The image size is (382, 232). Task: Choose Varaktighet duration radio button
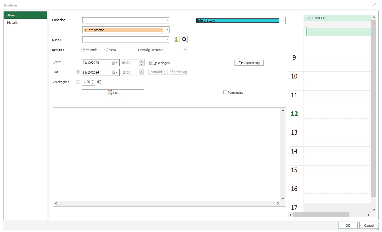[78, 82]
